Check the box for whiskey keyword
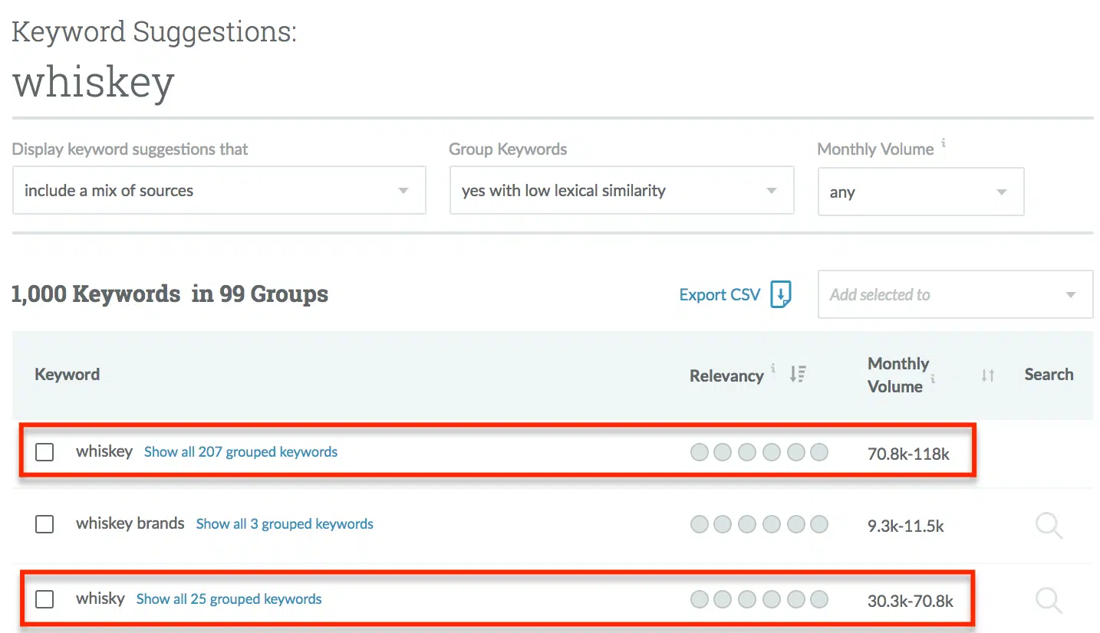This screenshot has width=1100, height=633. (44, 452)
